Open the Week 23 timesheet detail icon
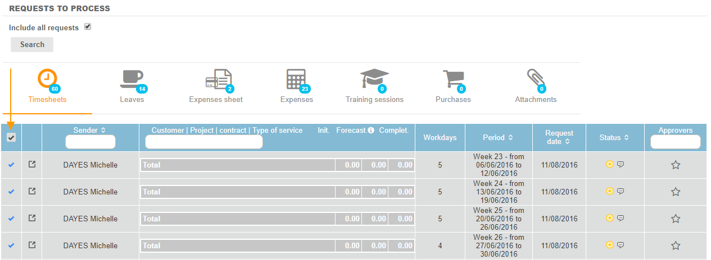This screenshot has width=711, height=260. click(x=32, y=165)
